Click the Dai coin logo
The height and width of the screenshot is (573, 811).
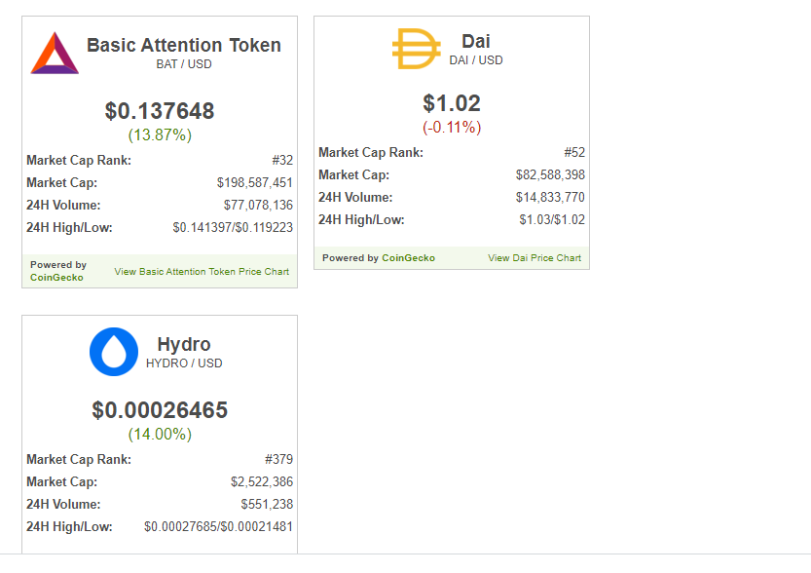pyautogui.click(x=417, y=49)
